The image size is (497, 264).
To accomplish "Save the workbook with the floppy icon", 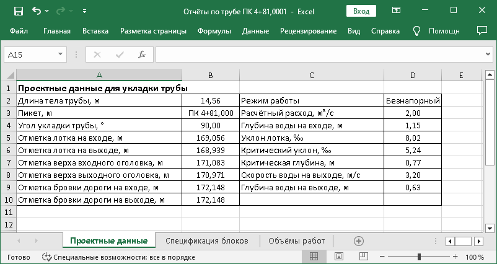I will pyautogui.click(x=19, y=11).
